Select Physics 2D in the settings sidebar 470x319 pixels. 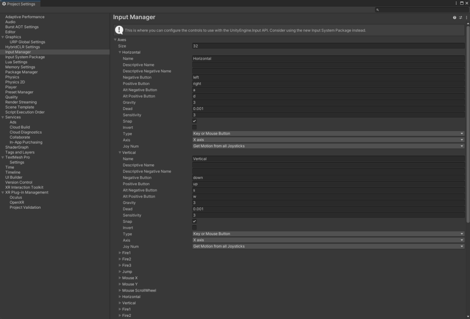point(16,82)
